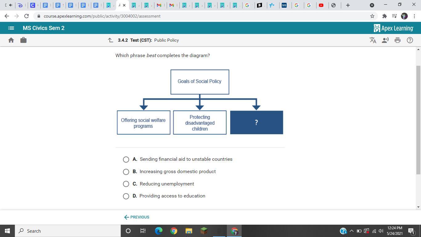Click the Windows taskbar Search box

[68, 231]
